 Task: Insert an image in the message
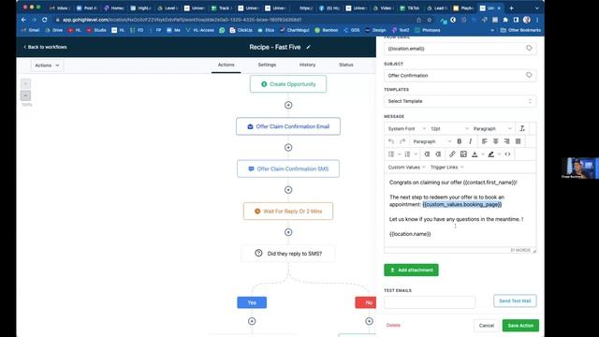tap(463, 154)
